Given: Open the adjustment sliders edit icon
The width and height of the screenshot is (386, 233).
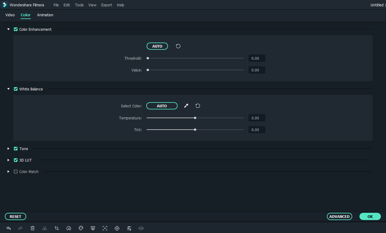Looking at the screenshot, I should click(129, 228).
